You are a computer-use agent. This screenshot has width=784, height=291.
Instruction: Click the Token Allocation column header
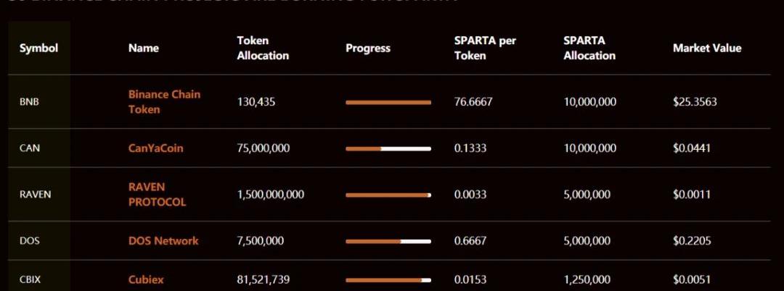pyautogui.click(x=263, y=48)
